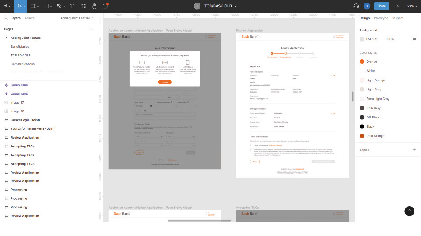Select the Orange color style
The image size is (421, 236).
click(371, 62)
